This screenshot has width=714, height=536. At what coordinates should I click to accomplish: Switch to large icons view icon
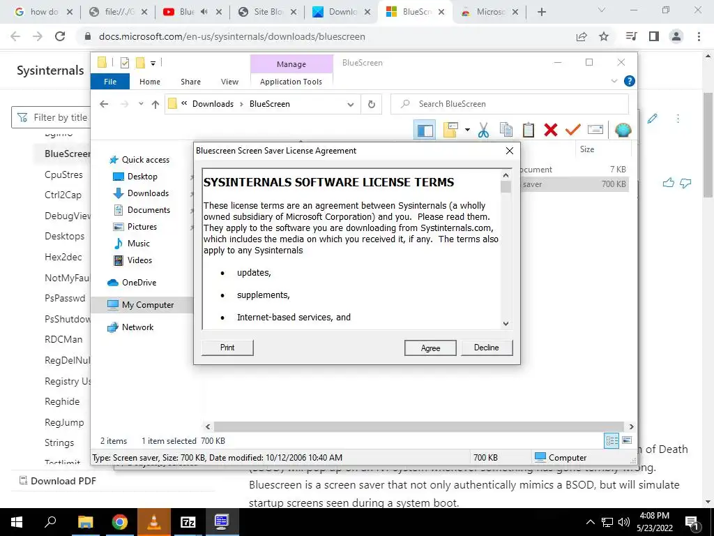pyautogui.click(x=627, y=441)
